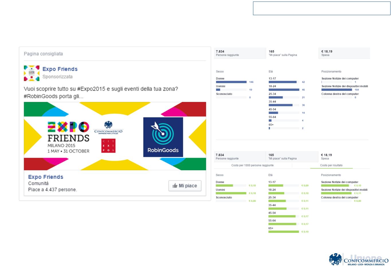
Task: Click the Expo Friends page avatar icon
Action: [32, 73]
